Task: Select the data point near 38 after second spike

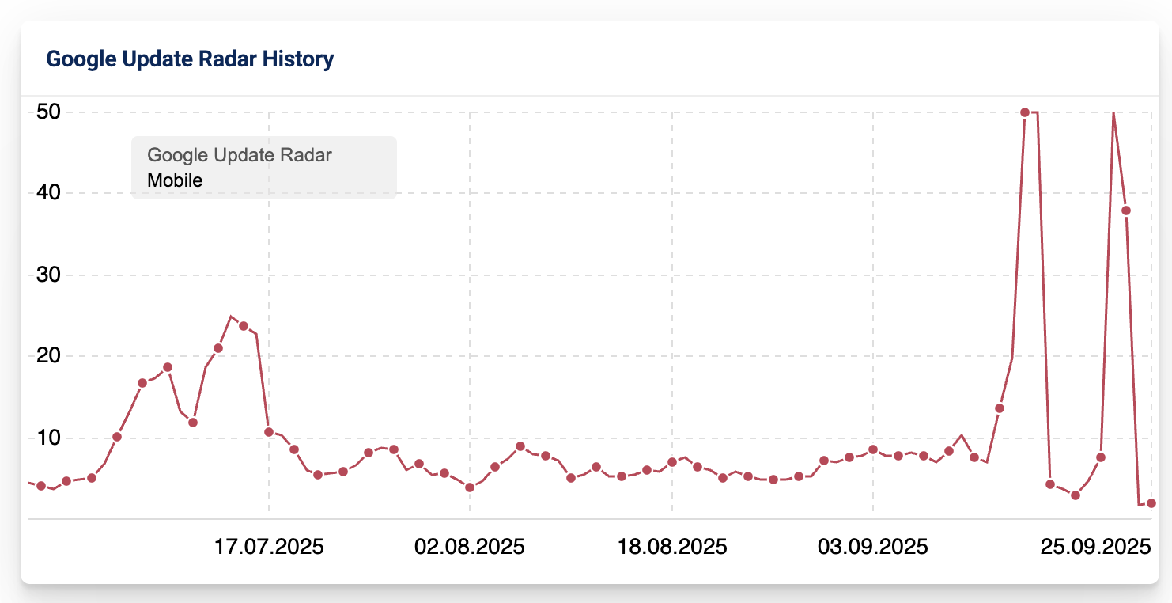Action: [1125, 210]
